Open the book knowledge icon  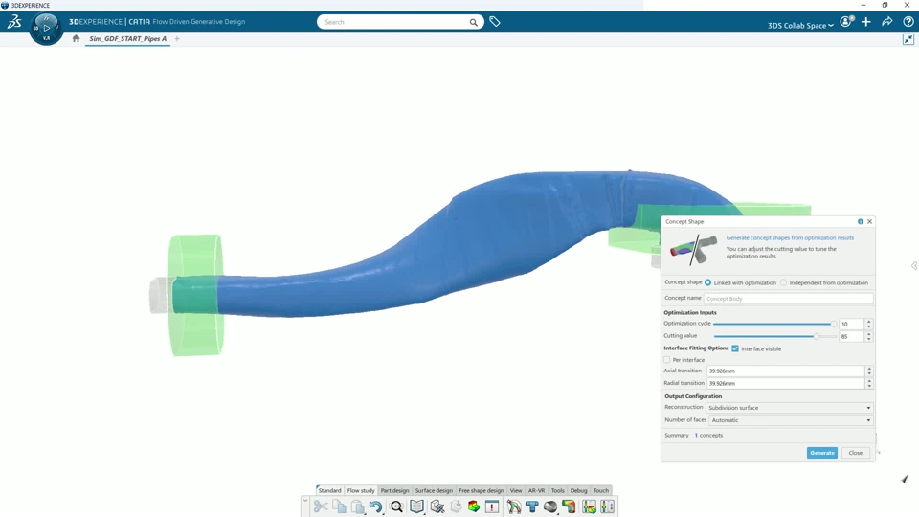[416, 506]
